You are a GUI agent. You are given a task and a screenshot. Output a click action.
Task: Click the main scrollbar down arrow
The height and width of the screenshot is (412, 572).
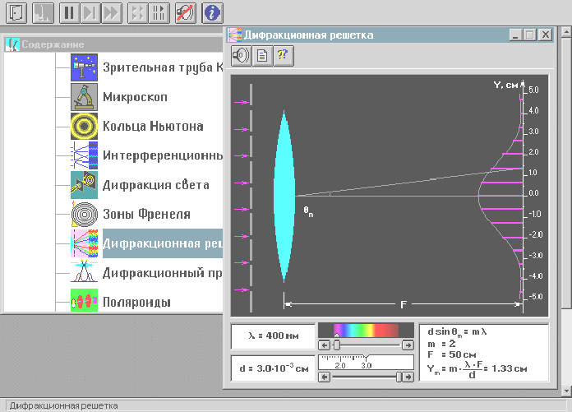566,391
